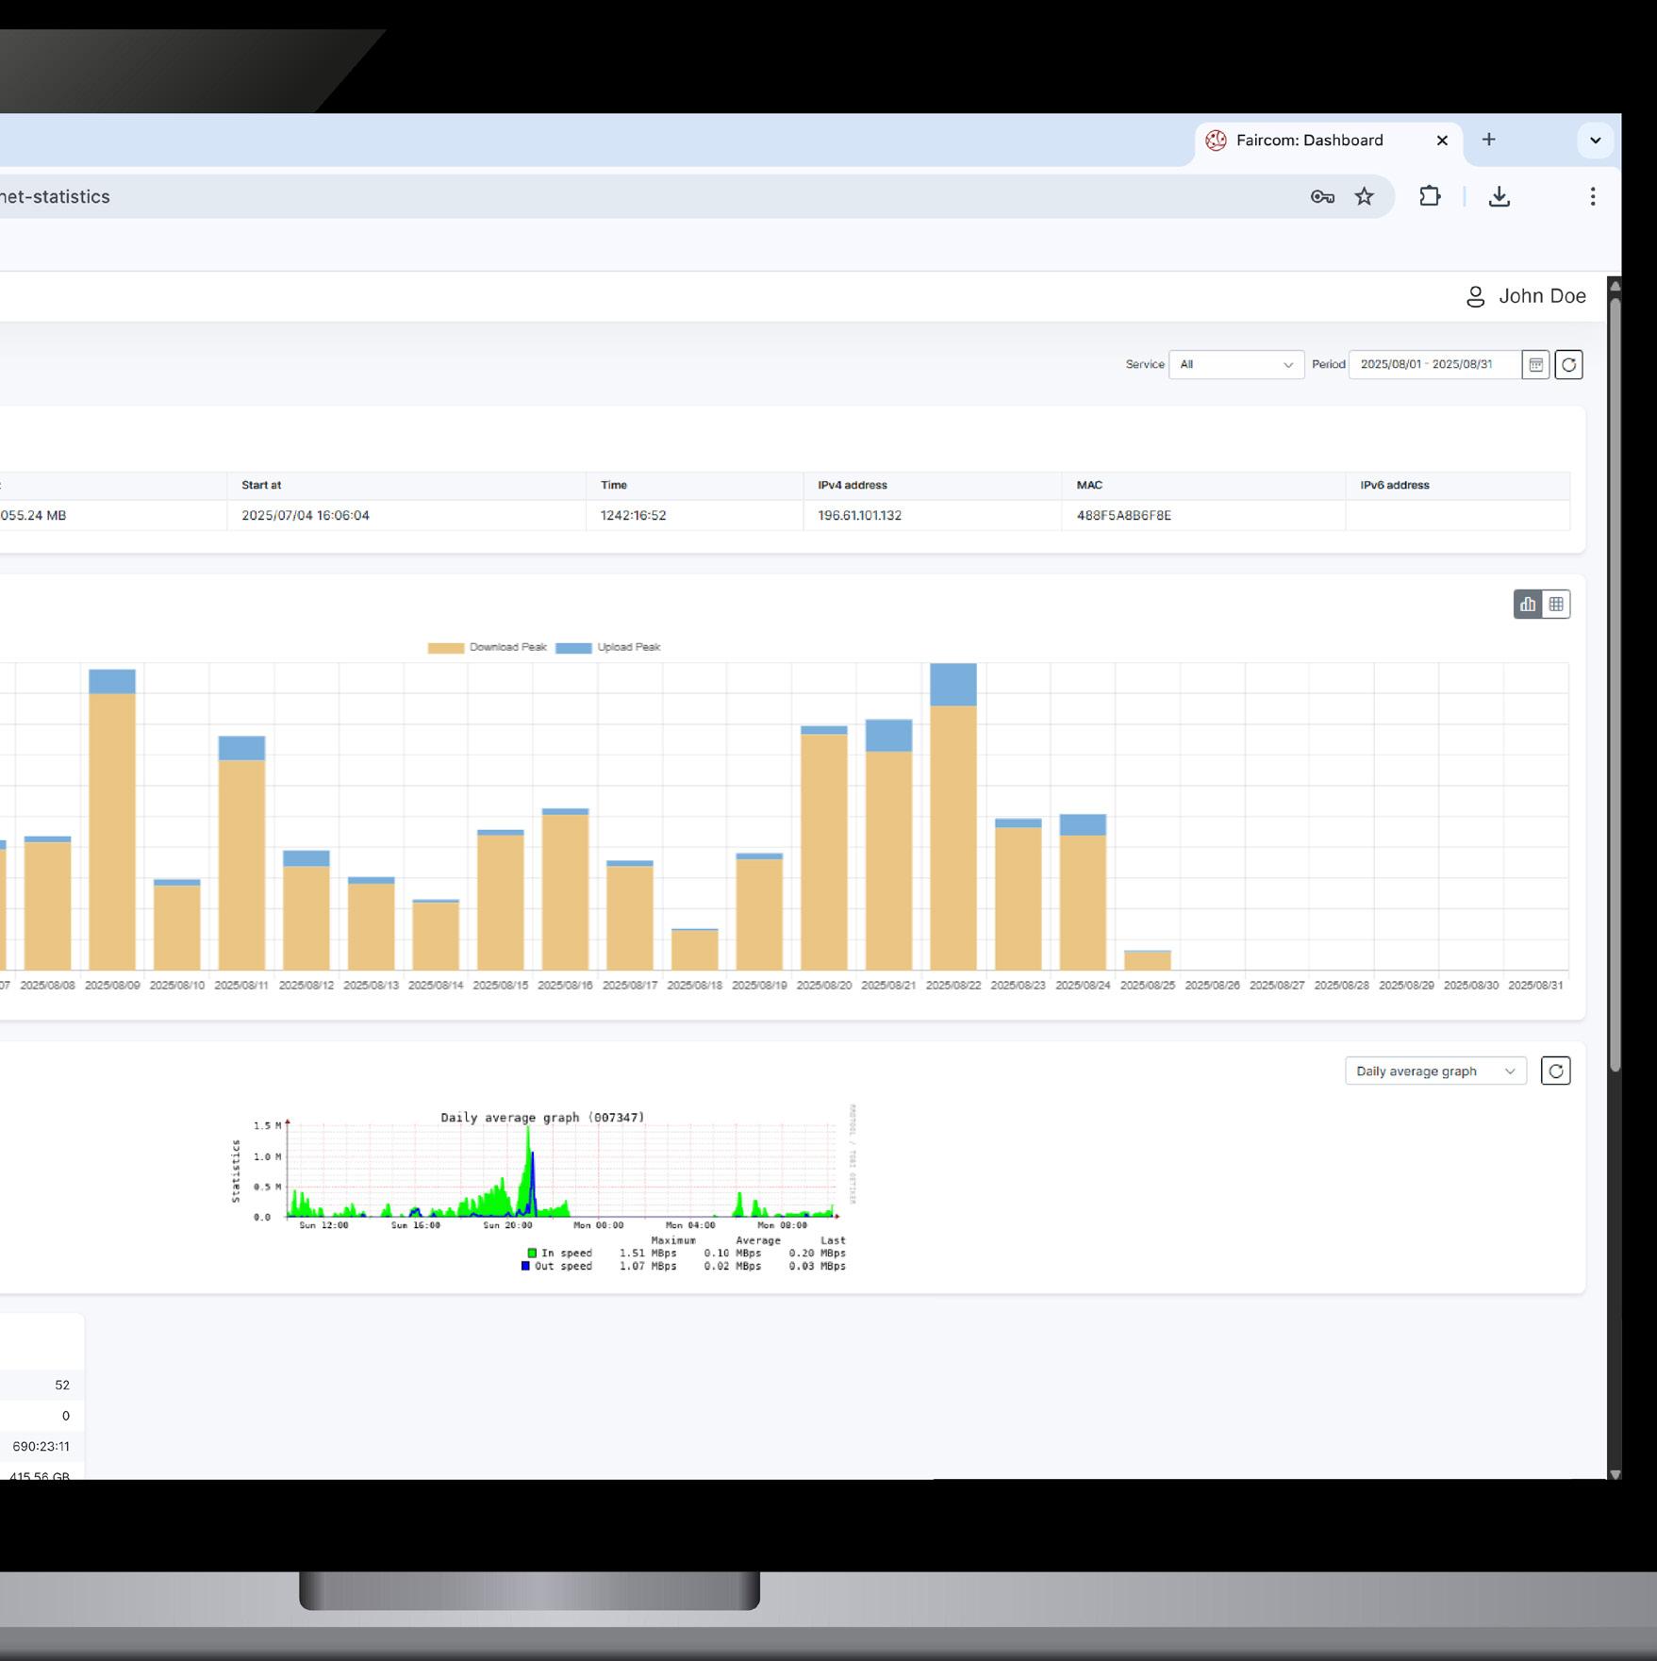This screenshot has width=1657, height=1661.
Task: Click the Period date range field
Action: 1434,364
